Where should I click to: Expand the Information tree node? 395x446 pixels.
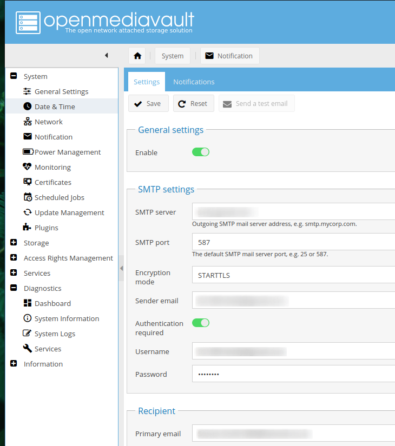pos(14,363)
